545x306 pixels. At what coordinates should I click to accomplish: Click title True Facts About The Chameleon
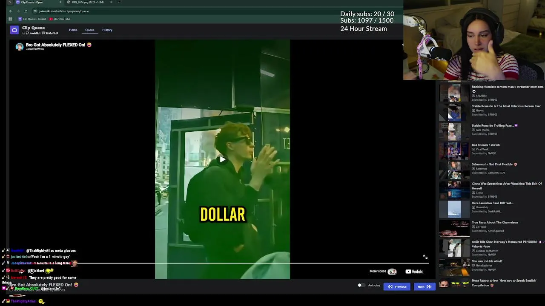(495, 222)
